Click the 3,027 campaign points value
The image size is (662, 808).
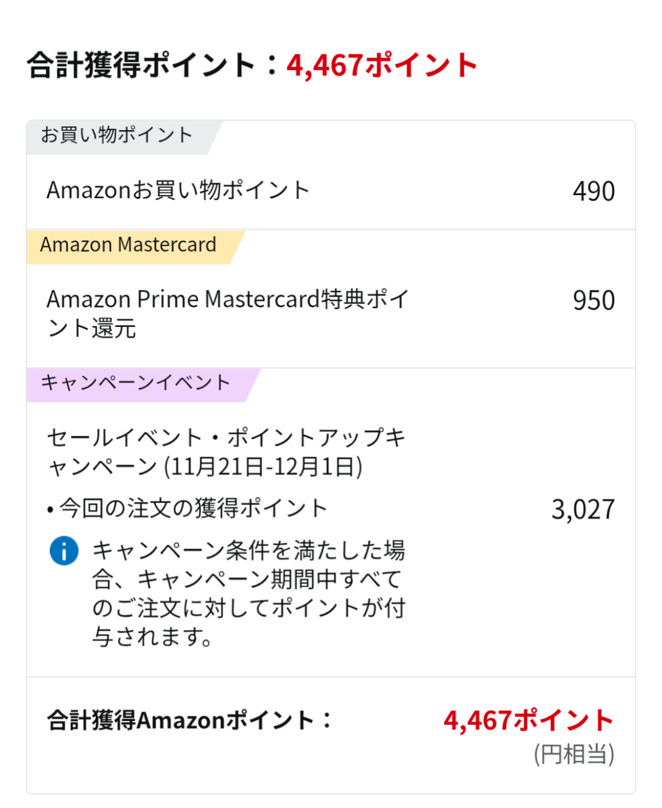[x=582, y=509]
